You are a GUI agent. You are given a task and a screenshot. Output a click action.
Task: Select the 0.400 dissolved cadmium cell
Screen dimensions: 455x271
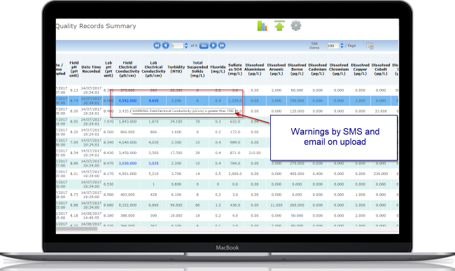[x=318, y=174]
